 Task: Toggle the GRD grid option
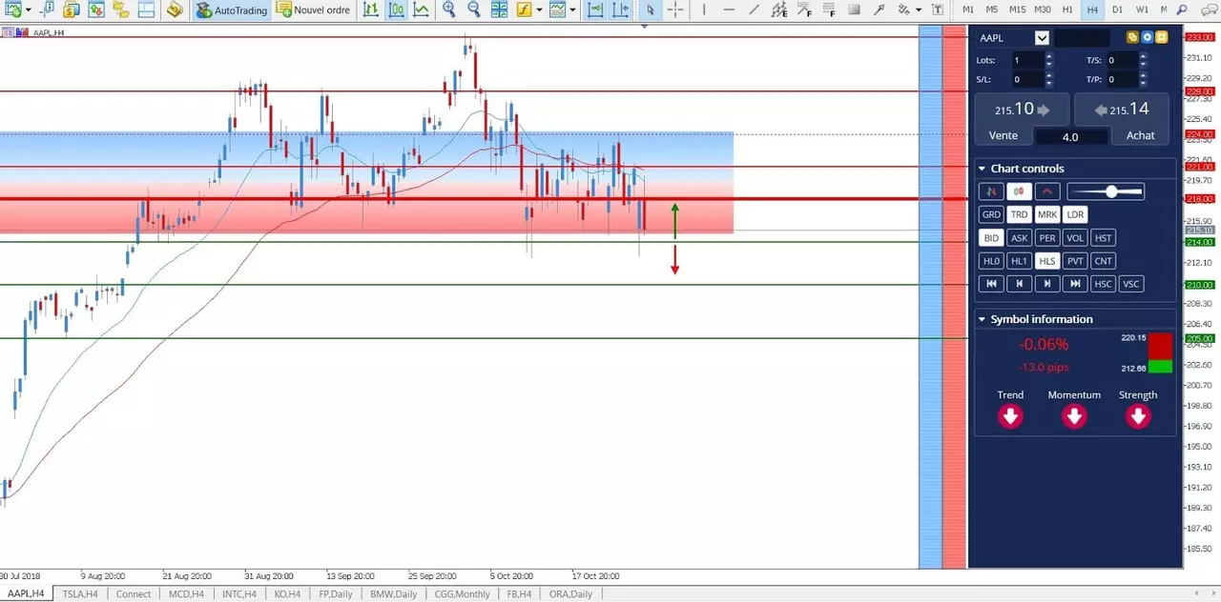point(991,214)
